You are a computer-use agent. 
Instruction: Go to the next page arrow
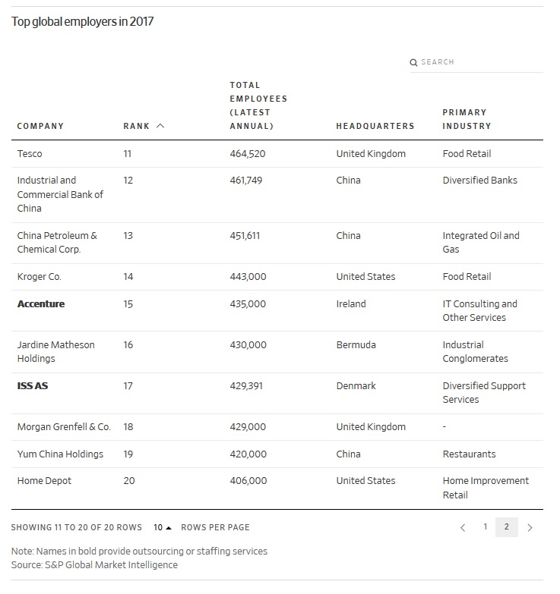tap(530, 528)
